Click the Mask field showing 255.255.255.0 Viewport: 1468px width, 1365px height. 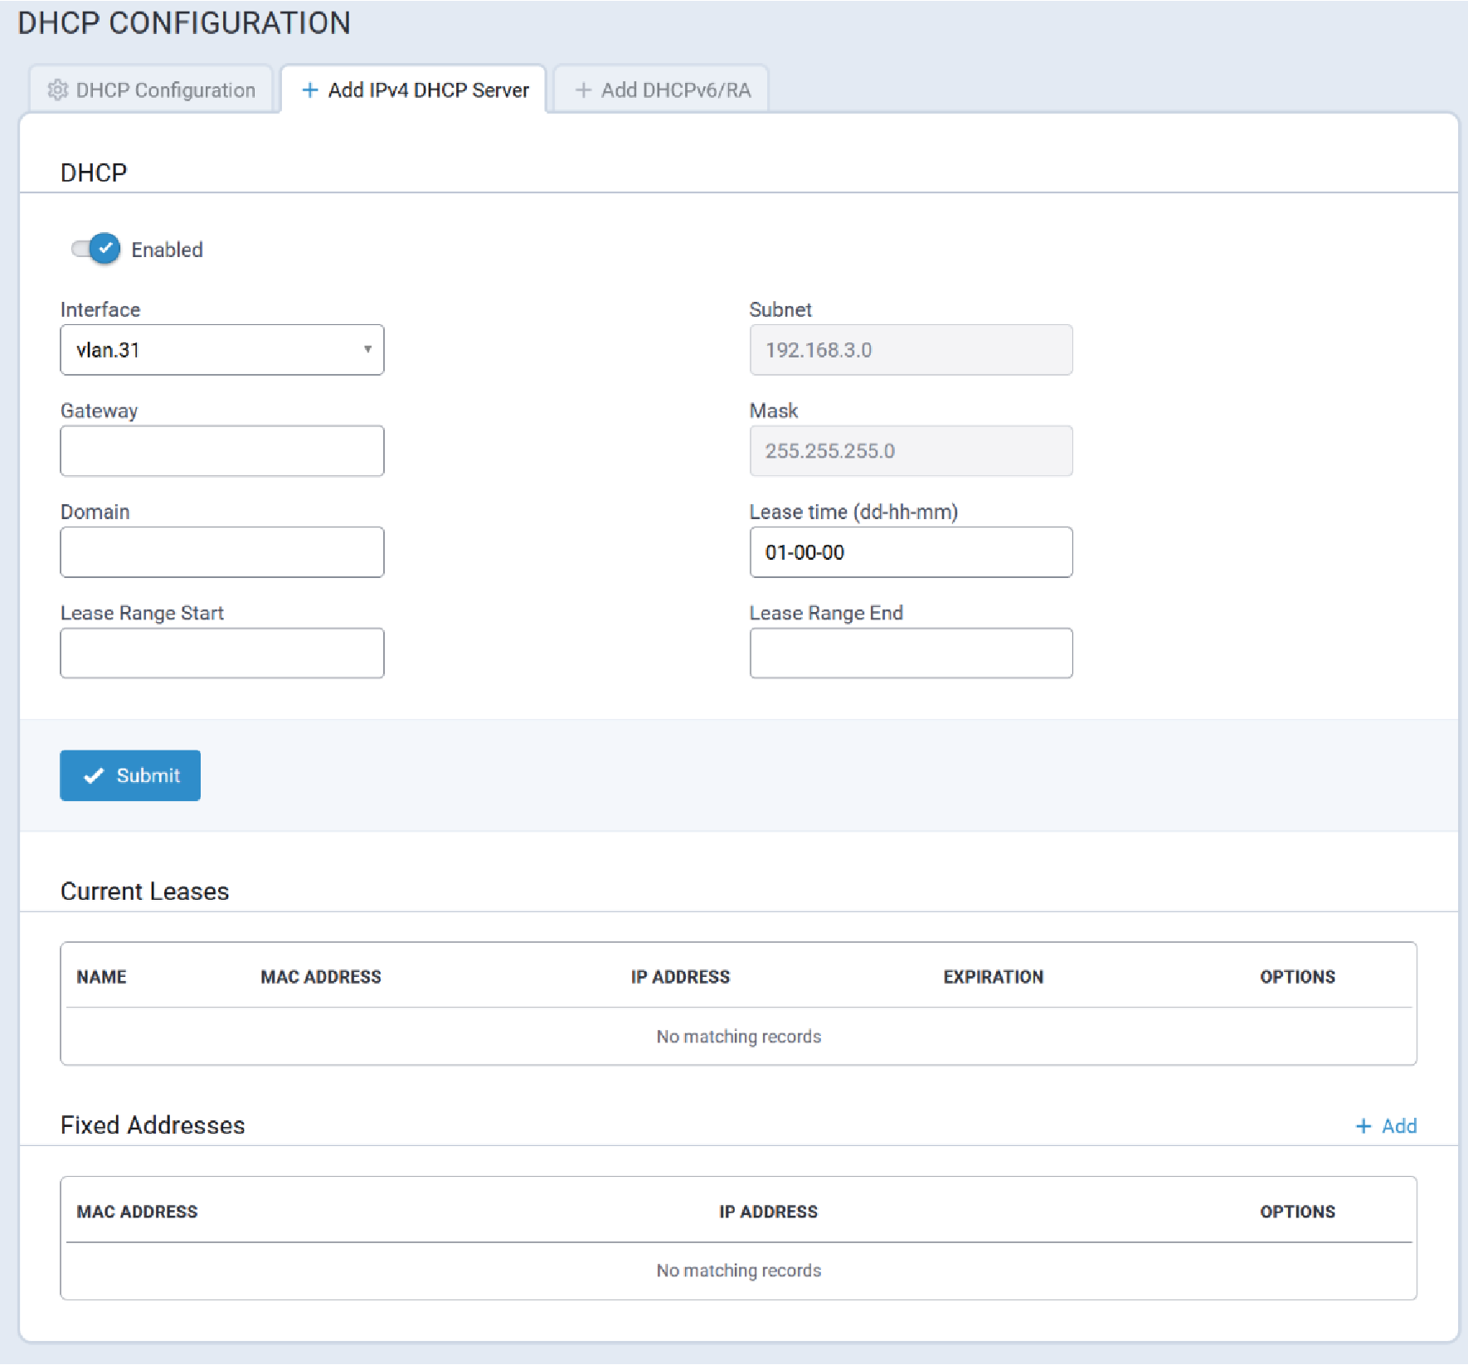click(x=911, y=451)
